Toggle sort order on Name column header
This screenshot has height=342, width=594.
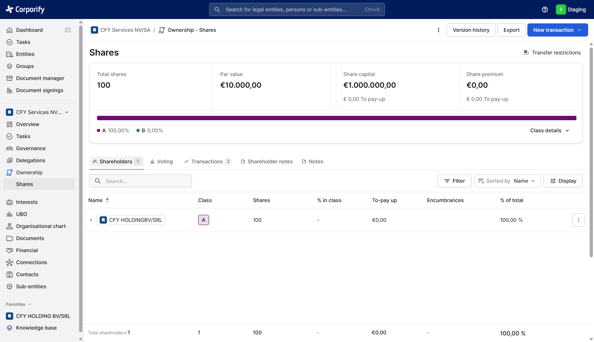99,200
